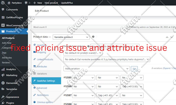Click Swatches Settings wrench icon
The width and height of the screenshot is (176, 105).
click(35, 81)
